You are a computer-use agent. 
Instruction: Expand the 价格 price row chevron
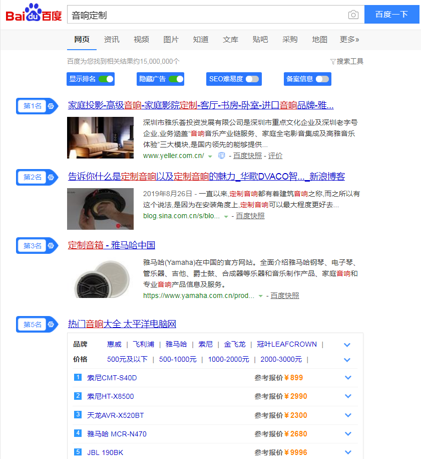(x=347, y=360)
